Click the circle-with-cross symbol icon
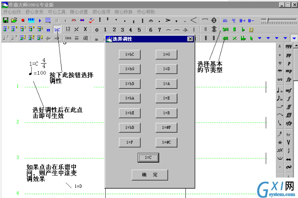This screenshot has width=298, height=198. (214, 20)
